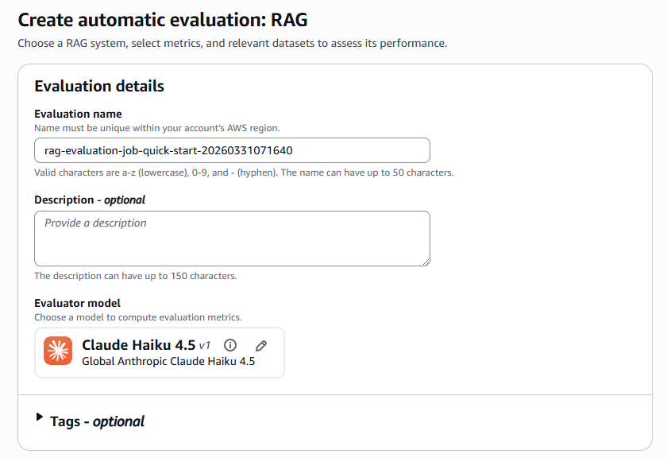Click the 'Create automatic evaluation: RAG' page title
Viewport: 667px width, 458px height.
(x=161, y=20)
